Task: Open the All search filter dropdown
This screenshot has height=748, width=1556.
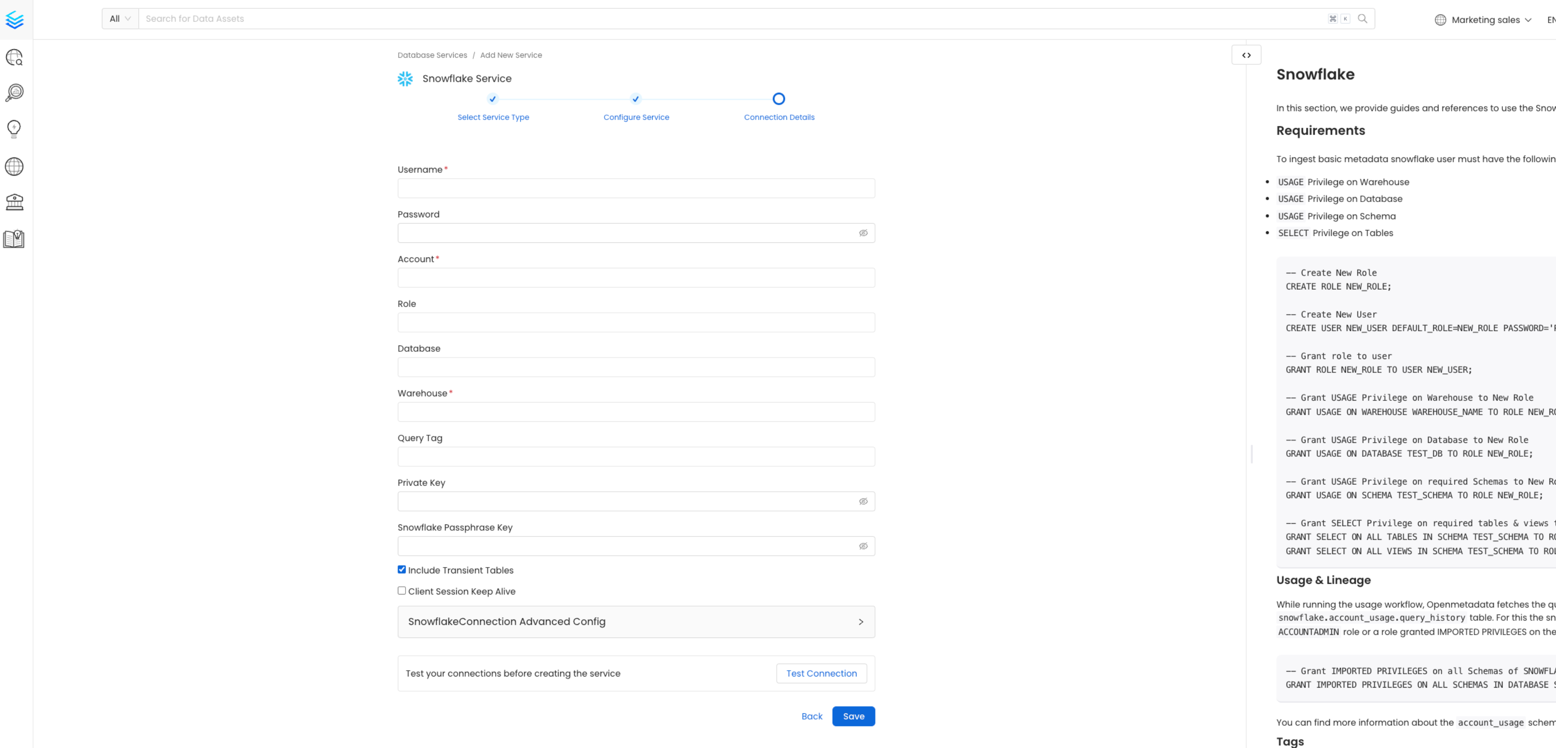Action: click(x=120, y=19)
